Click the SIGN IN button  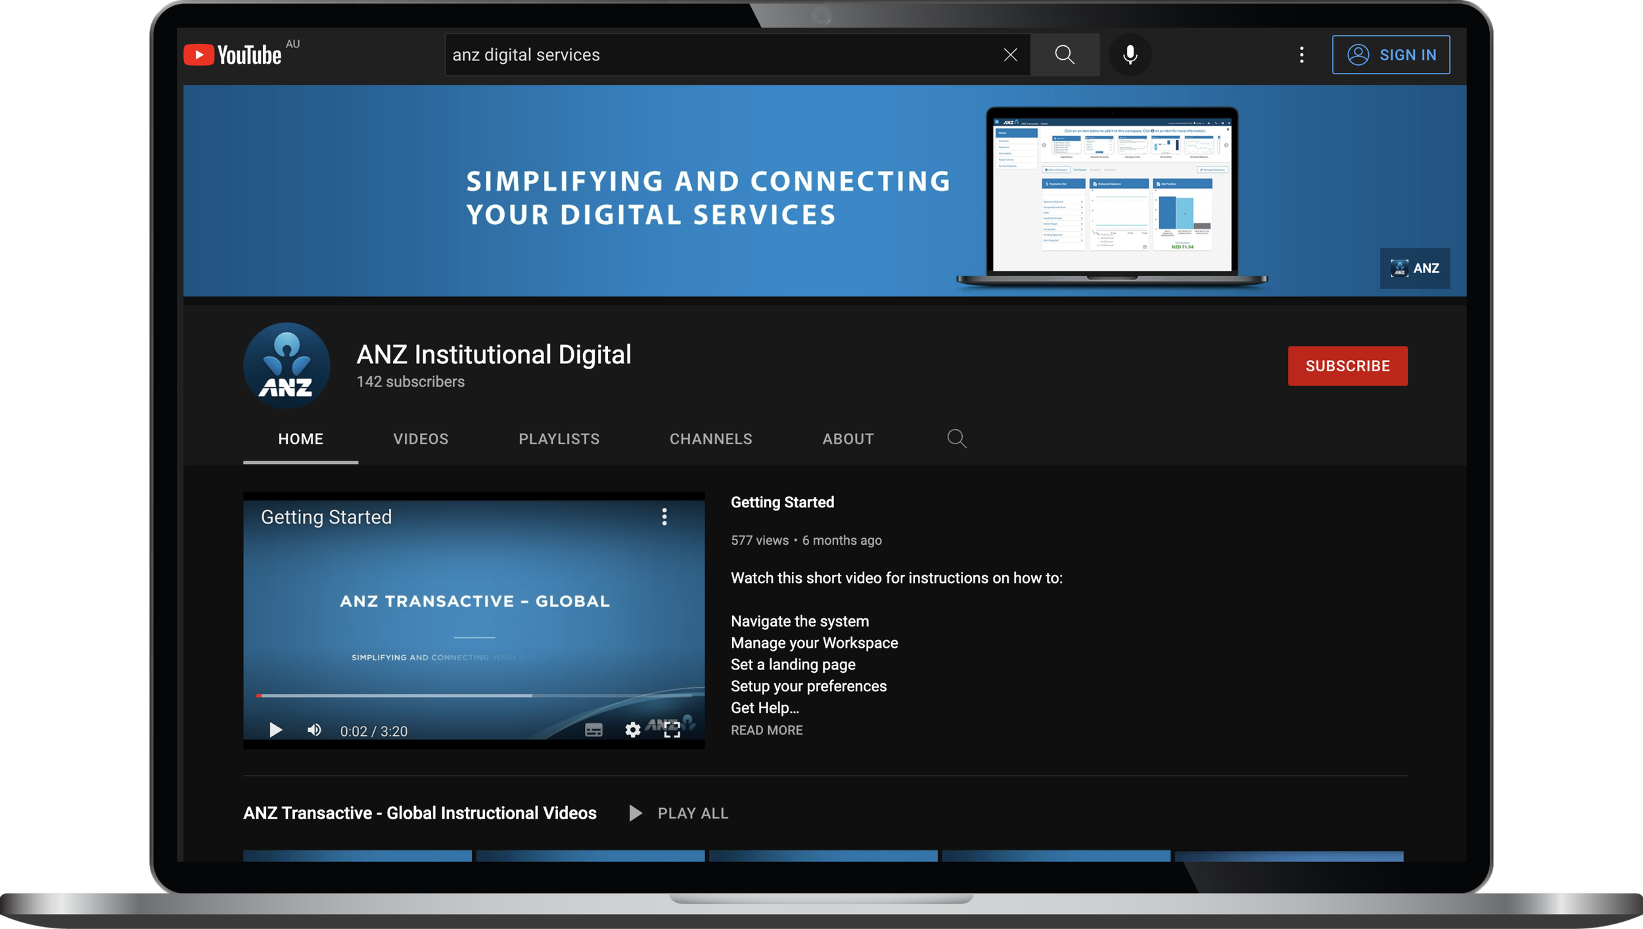click(x=1391, y=55)
